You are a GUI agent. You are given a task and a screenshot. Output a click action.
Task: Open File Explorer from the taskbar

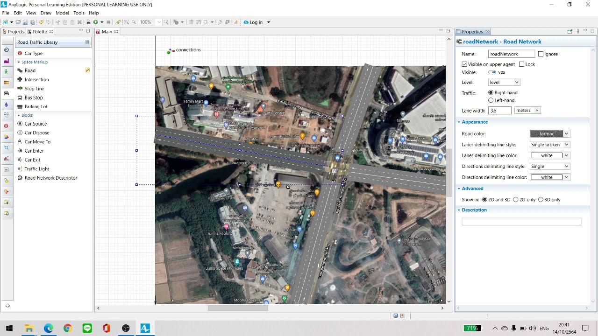pos(29,329)
